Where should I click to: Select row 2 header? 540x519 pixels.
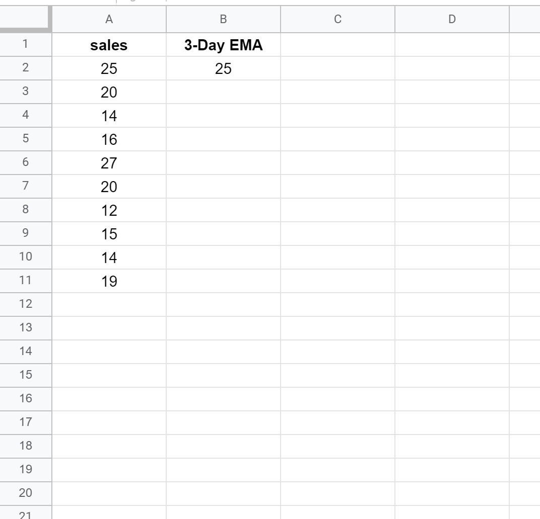pos(25,68)
